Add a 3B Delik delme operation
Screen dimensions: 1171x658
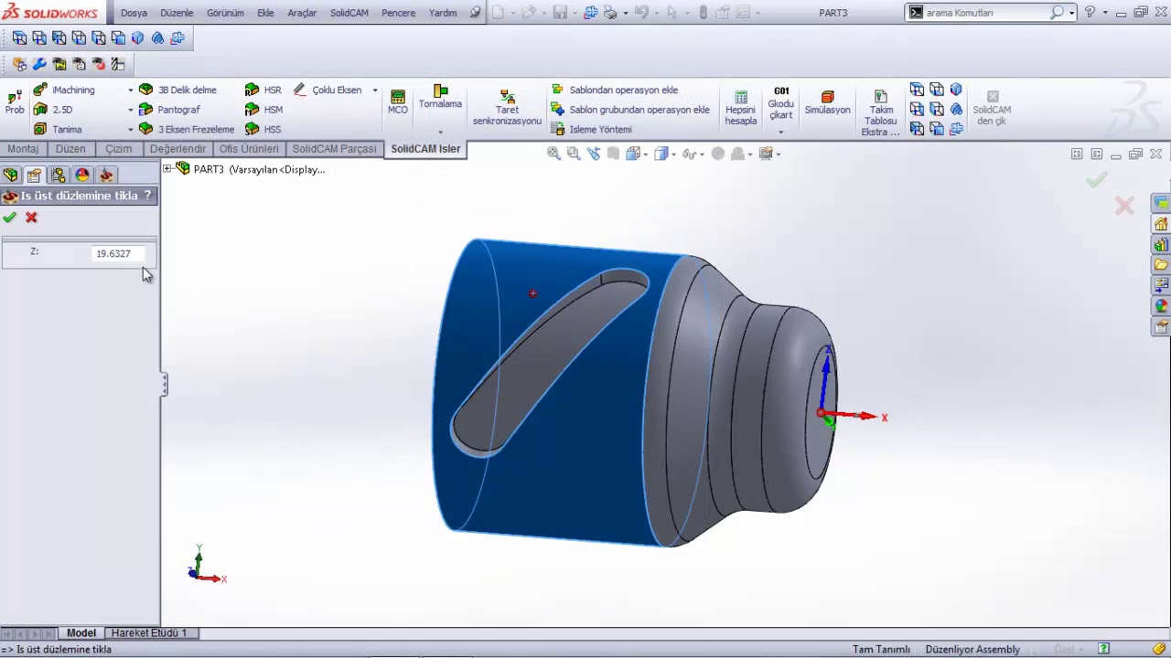(x=177, y=90)
